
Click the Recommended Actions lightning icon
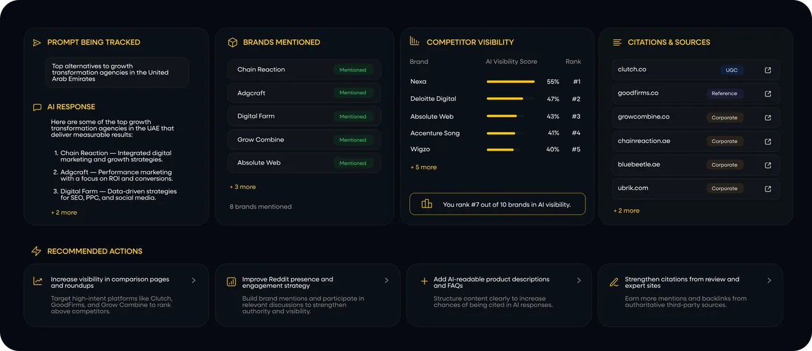click(36, 251)
